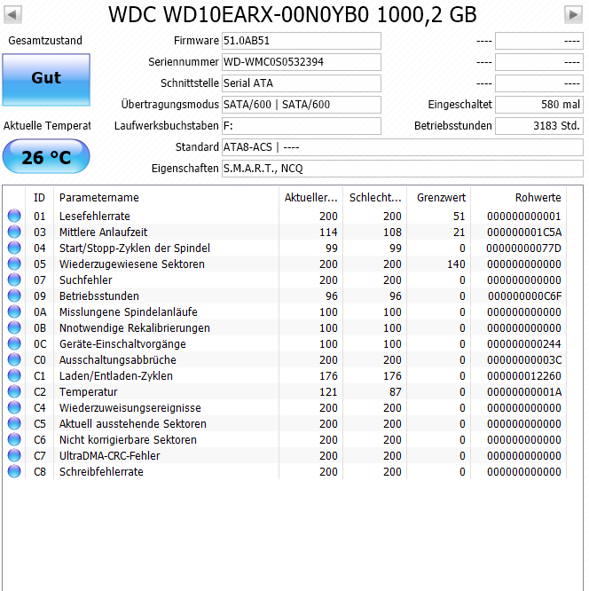Click raw value 000000000244
Image resolution: width=589 pixels, height=591 pixels.
524,343
